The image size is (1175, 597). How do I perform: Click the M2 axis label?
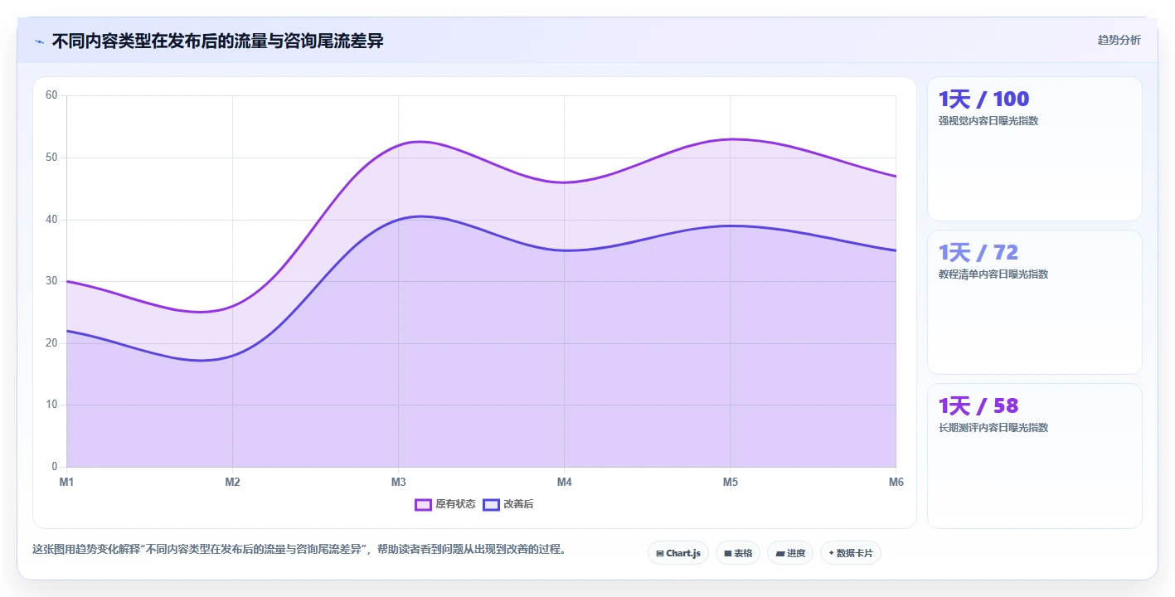point(232,482)
